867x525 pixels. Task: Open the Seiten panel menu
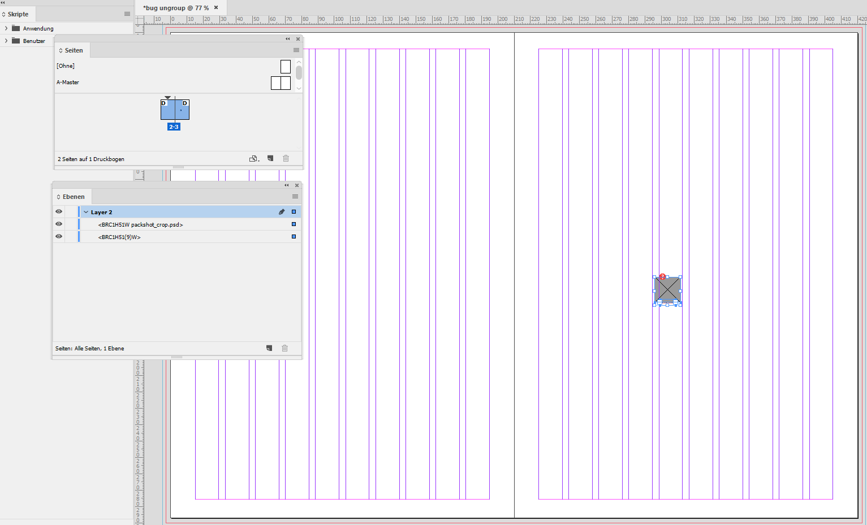pyautogui.click(x=296, y=50)
